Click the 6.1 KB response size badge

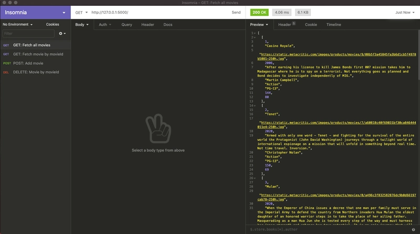point(303,12)
